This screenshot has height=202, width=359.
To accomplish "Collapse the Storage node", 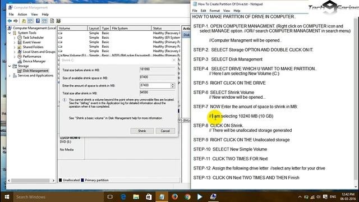I will coord(10,66).
